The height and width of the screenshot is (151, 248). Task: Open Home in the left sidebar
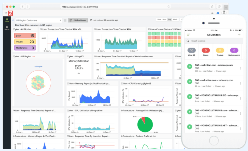tap(7, 20)
